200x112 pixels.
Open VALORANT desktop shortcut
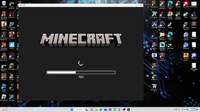coord(12,56)
